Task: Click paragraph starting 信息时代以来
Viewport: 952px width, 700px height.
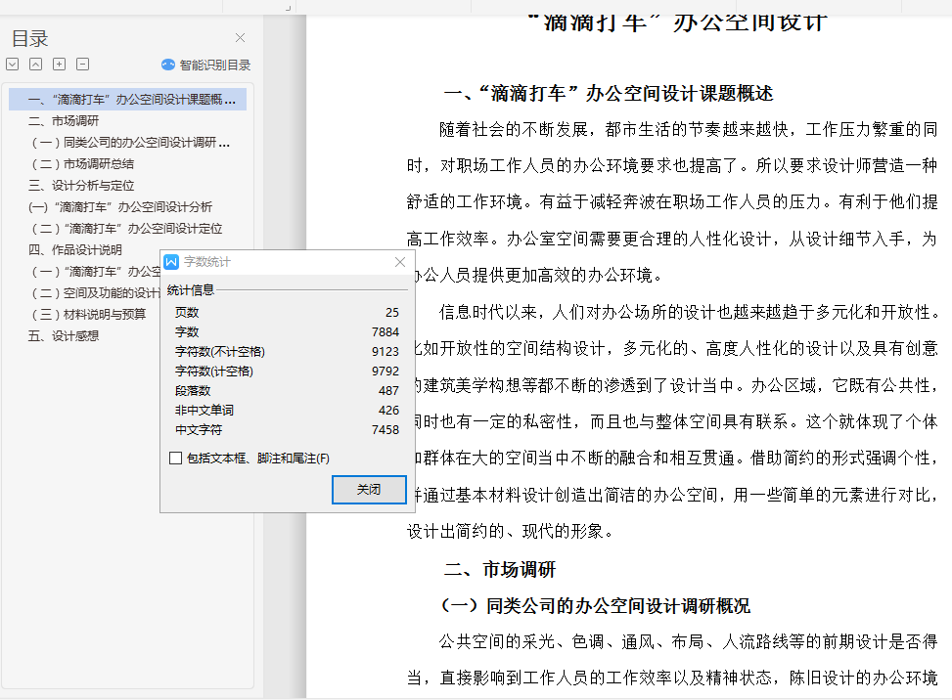Action: (672, 421)
